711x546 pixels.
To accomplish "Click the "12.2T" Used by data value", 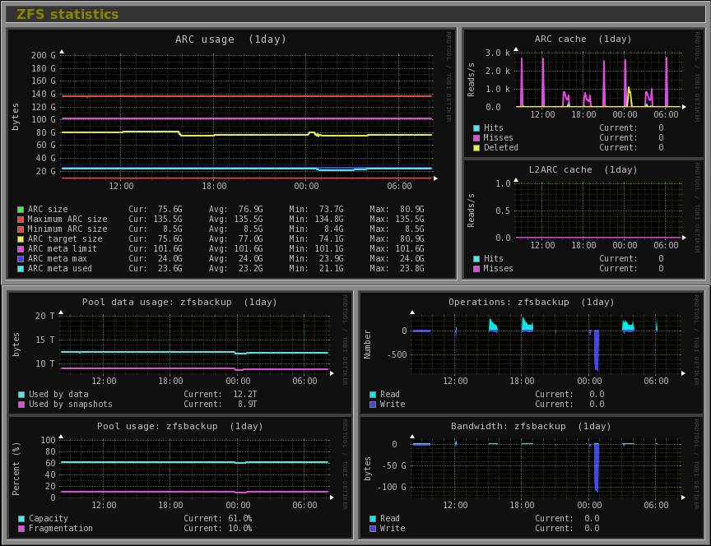I will coord(245,395).
